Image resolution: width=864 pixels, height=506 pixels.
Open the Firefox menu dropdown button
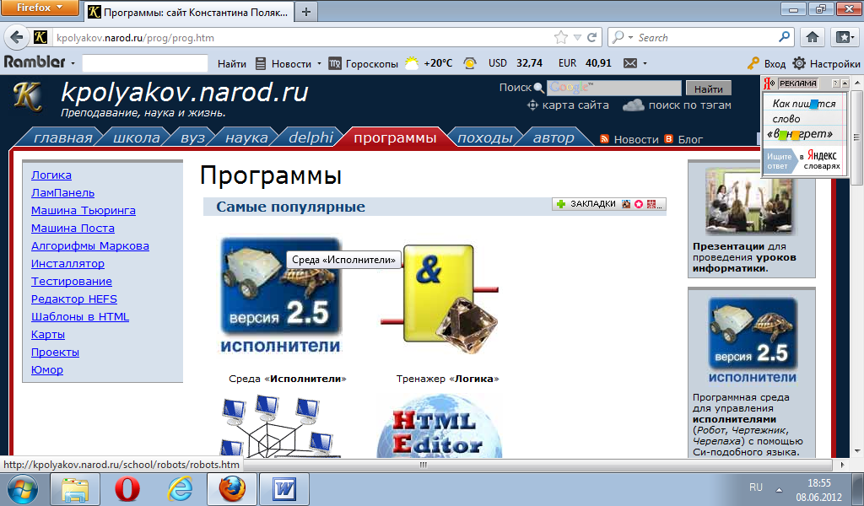(x=40, y=8)
